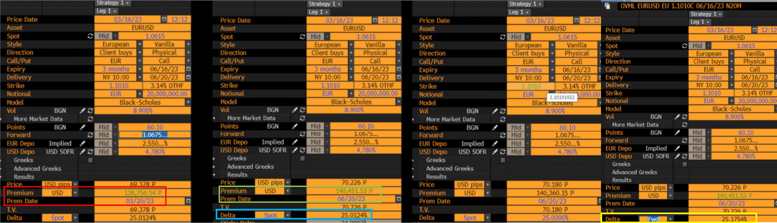Edit EUR Depo pencil in rightmost OVML panel

coord(677,148)
